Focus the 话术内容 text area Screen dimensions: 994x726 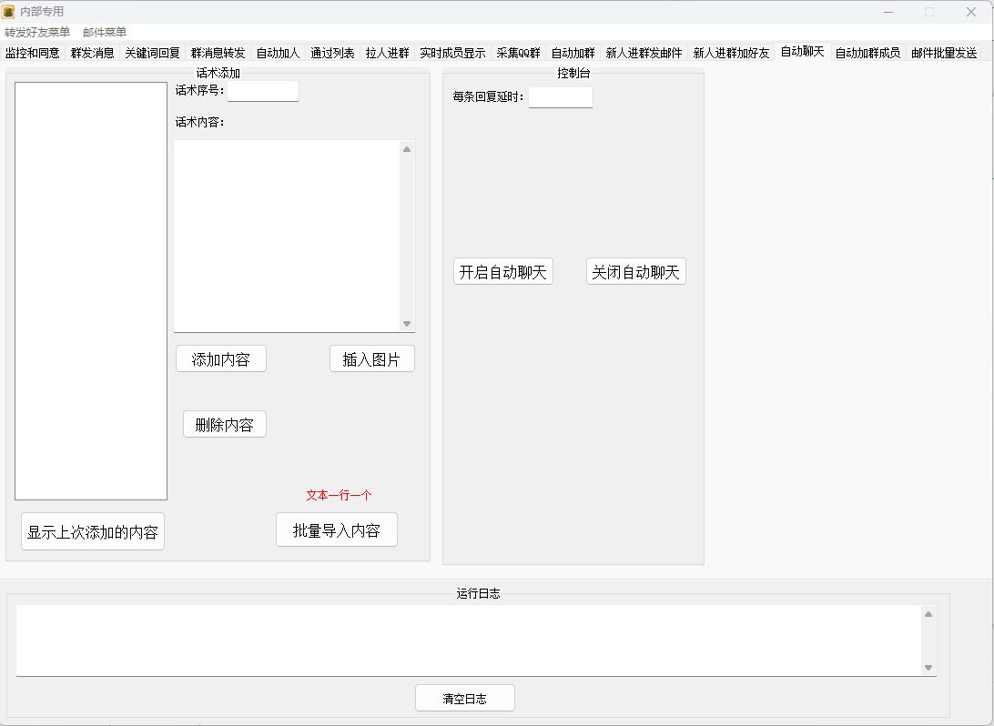point(287,236)
